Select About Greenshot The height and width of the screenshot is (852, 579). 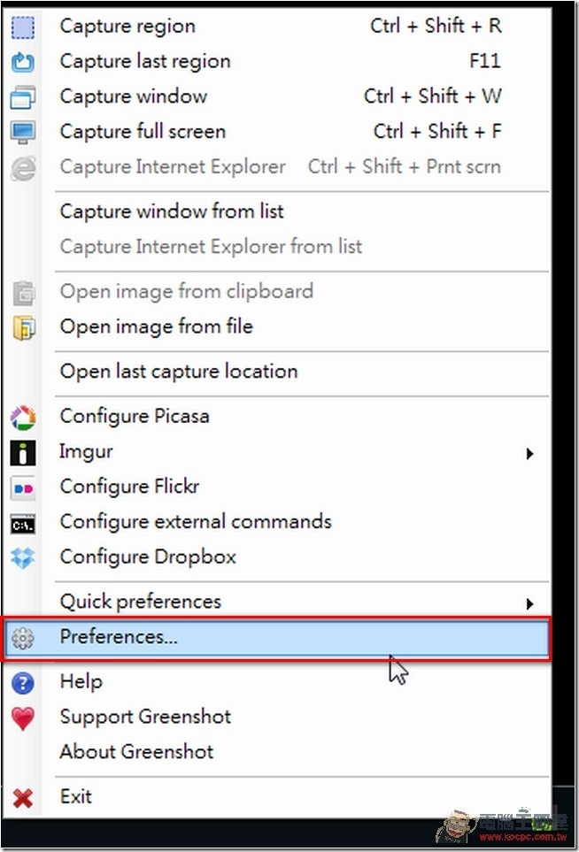click(136, 752)
